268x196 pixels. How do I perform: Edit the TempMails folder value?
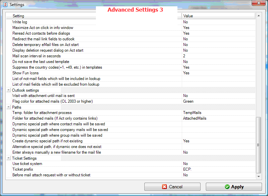192,113
